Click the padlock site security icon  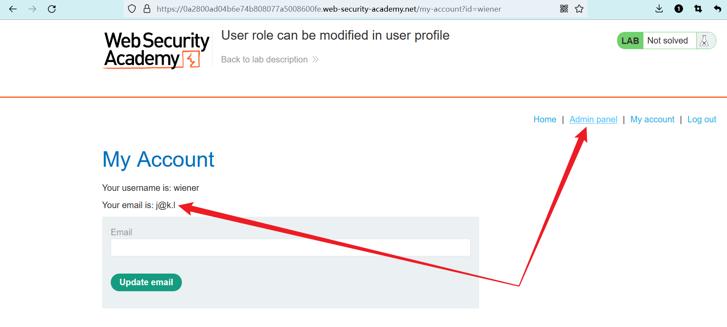147,9
